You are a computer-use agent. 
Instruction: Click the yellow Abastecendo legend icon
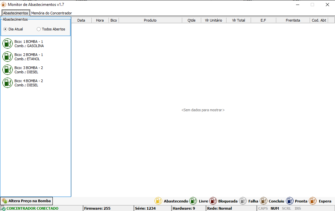pos(158,201)
